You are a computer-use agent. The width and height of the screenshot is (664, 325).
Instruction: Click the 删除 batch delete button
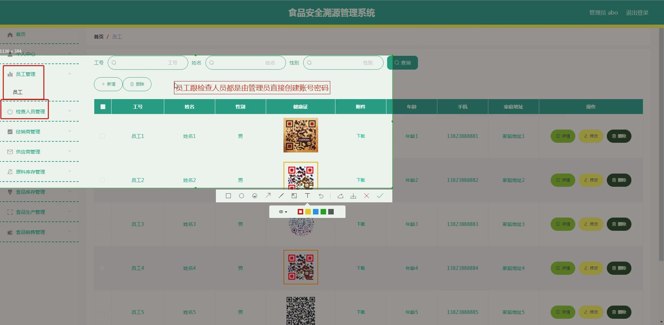(137, 84)
